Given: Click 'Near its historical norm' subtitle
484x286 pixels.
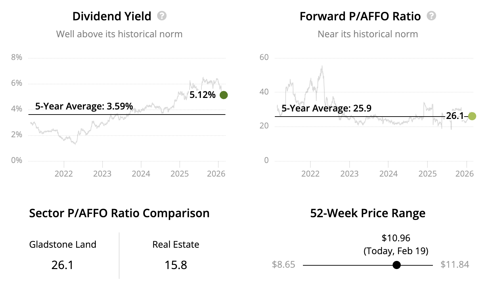Looking at the screenshot, I should tap(368, 34).
